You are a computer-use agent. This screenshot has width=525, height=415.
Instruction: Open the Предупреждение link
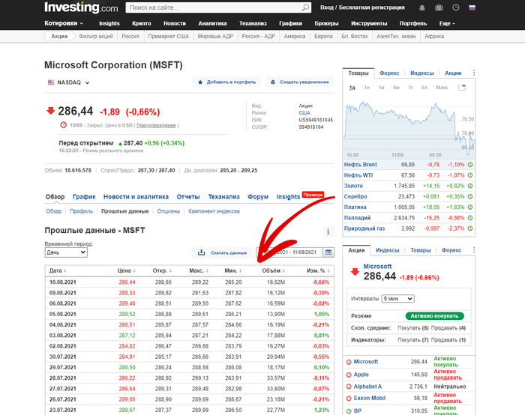156,125
